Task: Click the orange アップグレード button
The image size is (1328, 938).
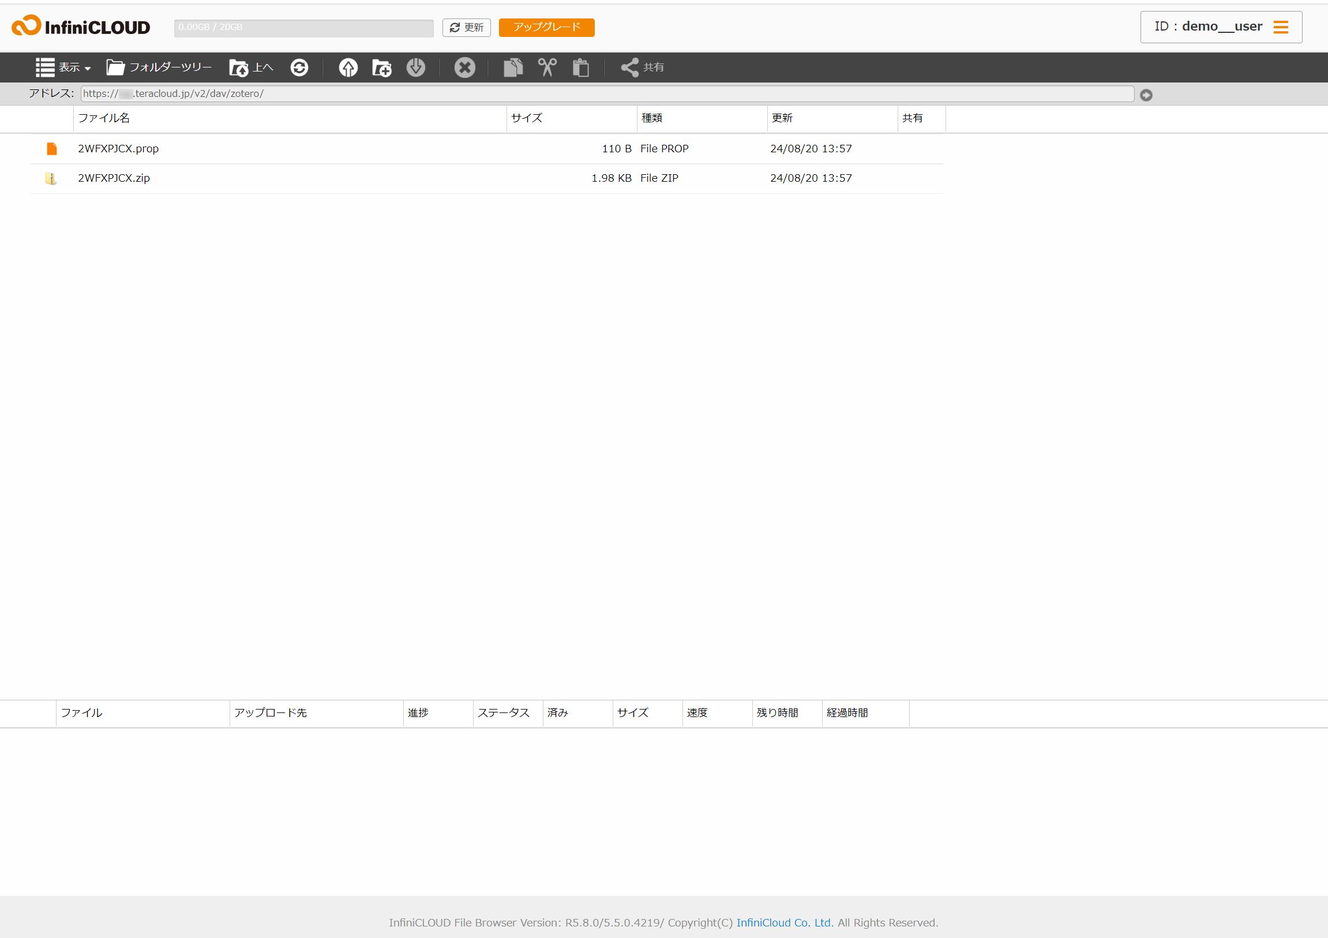Action: (x=546, y=28)
